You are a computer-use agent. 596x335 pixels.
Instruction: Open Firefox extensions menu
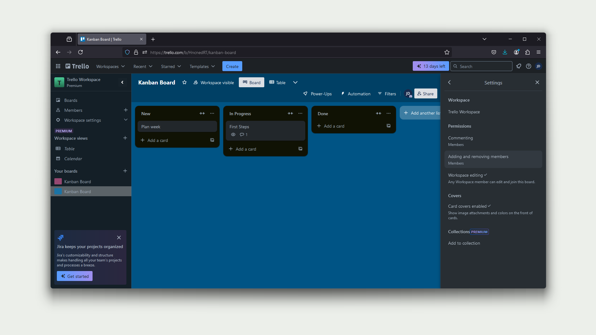tap(527, 52)
